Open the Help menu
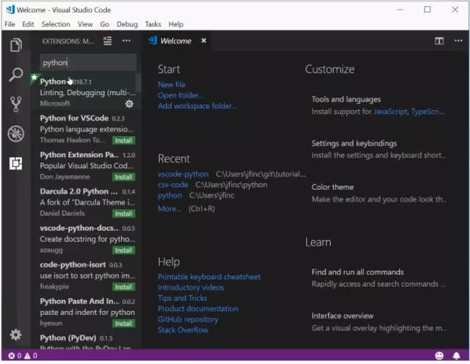The height and width of the screenshot is (364, 470). point(176,24)
